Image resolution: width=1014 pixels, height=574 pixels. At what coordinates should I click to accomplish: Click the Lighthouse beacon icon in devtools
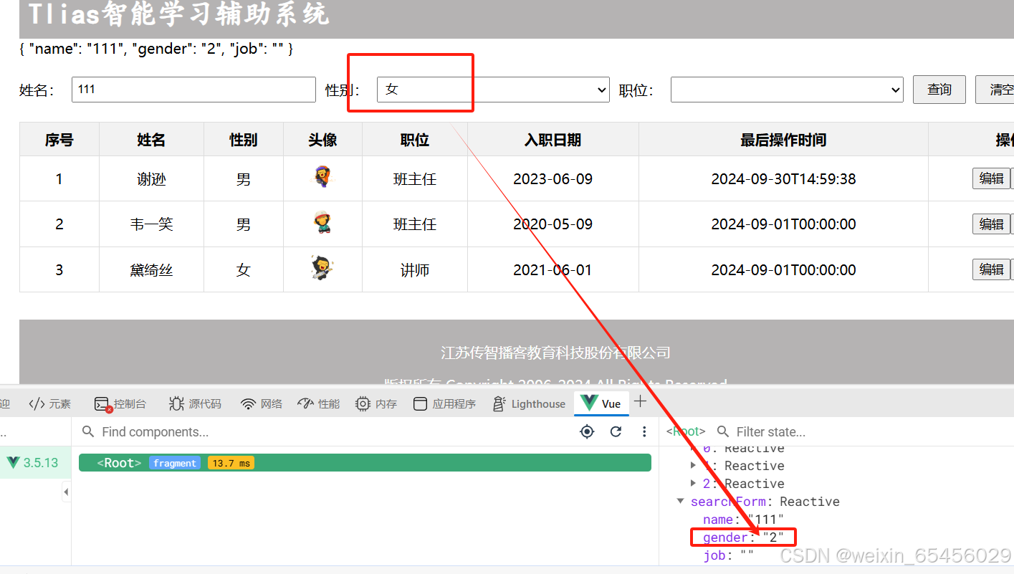499,403
